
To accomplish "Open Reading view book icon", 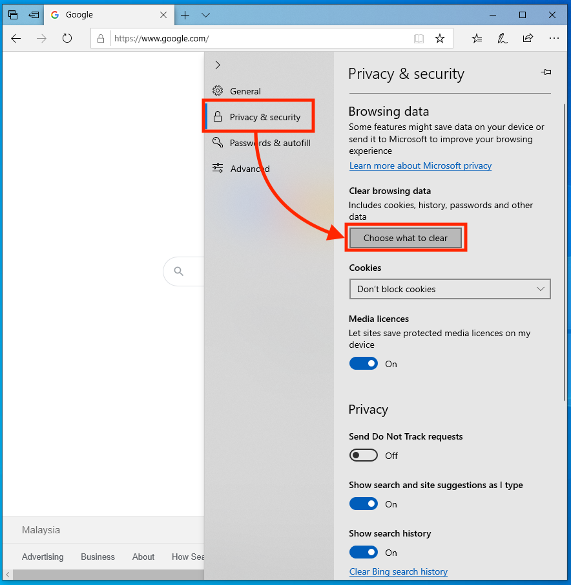I will tap(419, 39).
